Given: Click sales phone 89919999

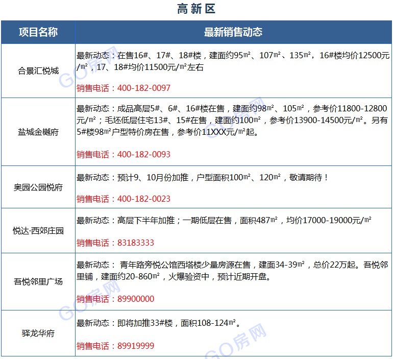Looking at the screenshot, I should click(x=136, y=346).
